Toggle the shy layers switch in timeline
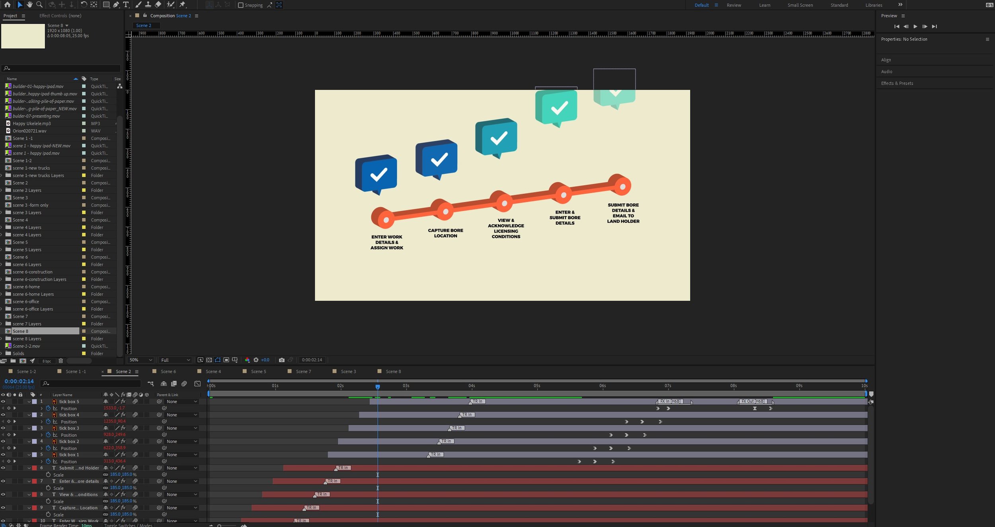Viewport: 995px width, 527px height. point(164,384)
